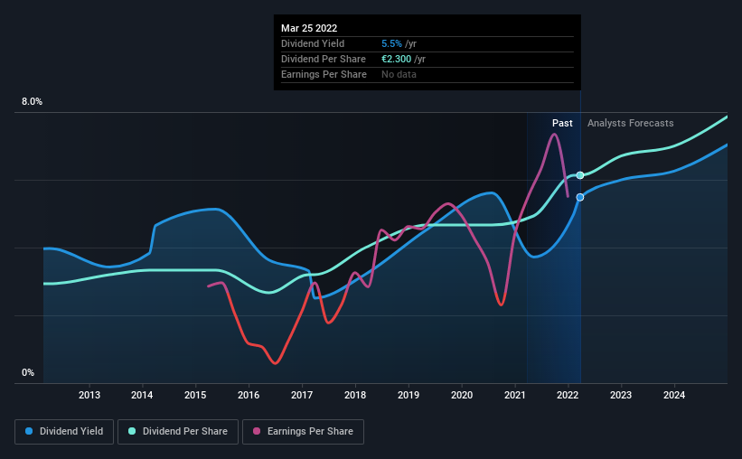
Task: Click the teal Dividend Per Share legend dot
Action: [132, 431]
